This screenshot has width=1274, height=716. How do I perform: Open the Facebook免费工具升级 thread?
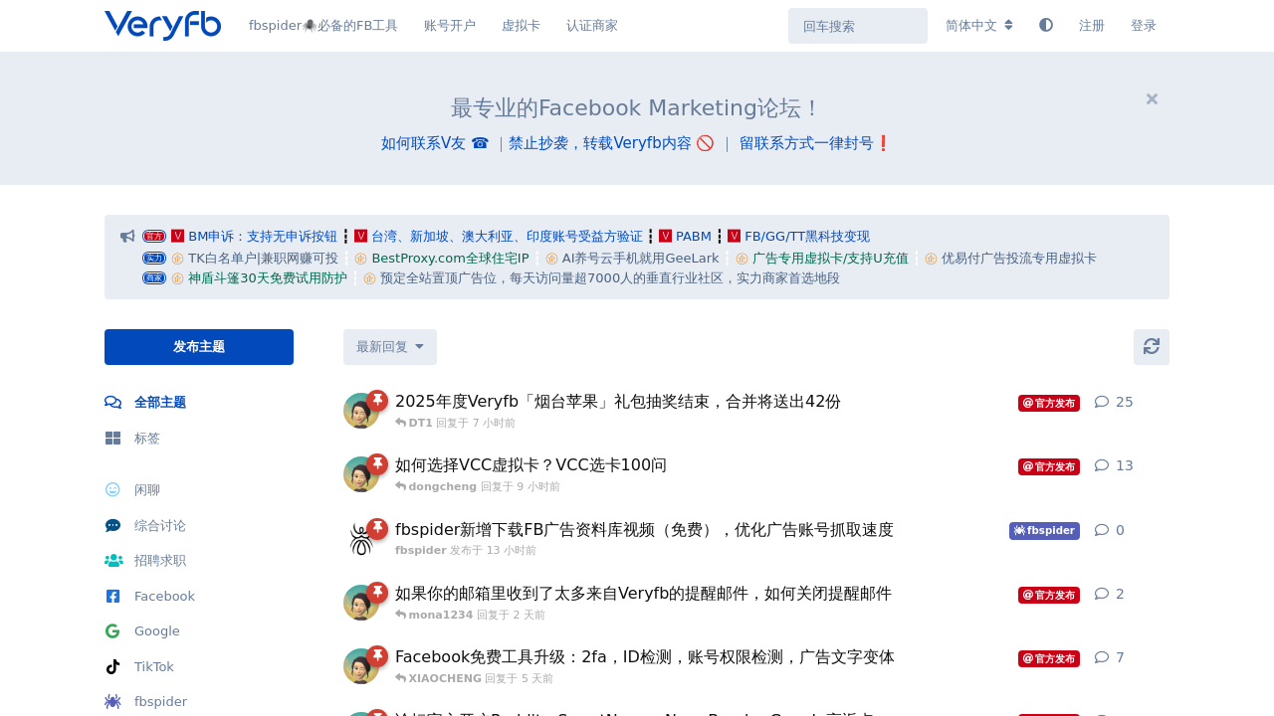pyautogui.click(x=645, y=657)
